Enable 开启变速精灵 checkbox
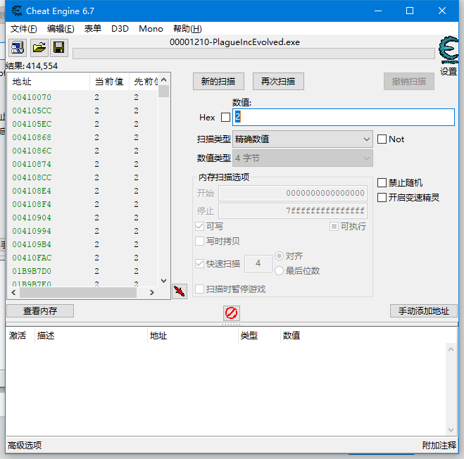 coord(382,197)
